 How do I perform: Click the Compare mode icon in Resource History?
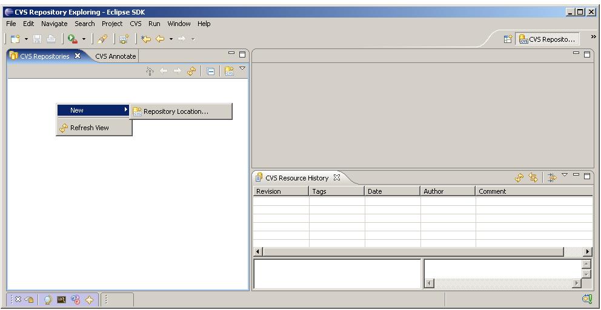(x=552, y=177)
